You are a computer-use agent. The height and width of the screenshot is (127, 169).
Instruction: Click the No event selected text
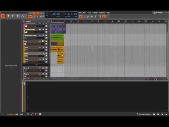[x=11, y=66]
